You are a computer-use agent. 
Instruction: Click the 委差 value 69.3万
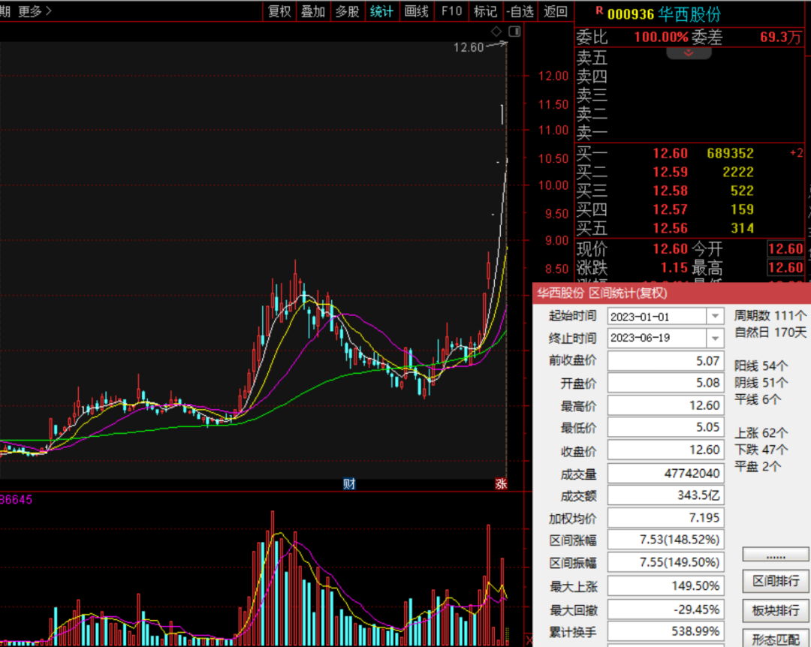tap(781, 38)
